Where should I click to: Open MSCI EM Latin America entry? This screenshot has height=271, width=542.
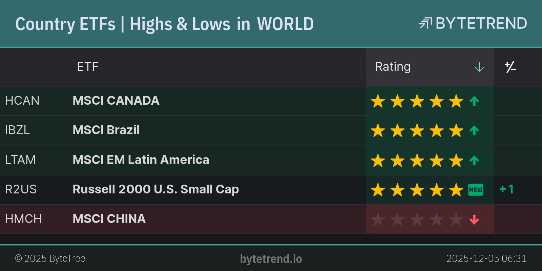[x=141, y=160]
